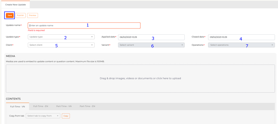Click the Variant dropdown arrow icon
This screenshot has width=278, height=124.
(x=182, y=45)
